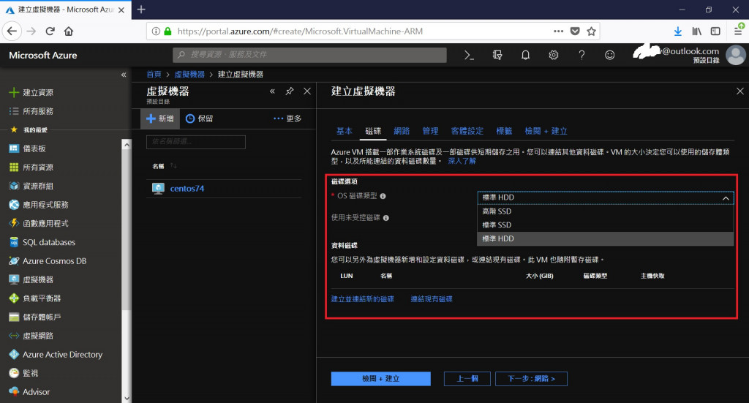Switch to 網路 tab
The width and height of the screenshot is (749, 403).
pyautogui.click(x=402, y=131)
